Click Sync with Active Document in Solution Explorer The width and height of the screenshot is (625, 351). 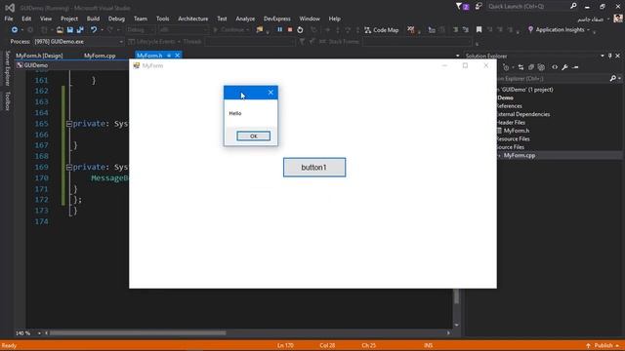point(521,67)
